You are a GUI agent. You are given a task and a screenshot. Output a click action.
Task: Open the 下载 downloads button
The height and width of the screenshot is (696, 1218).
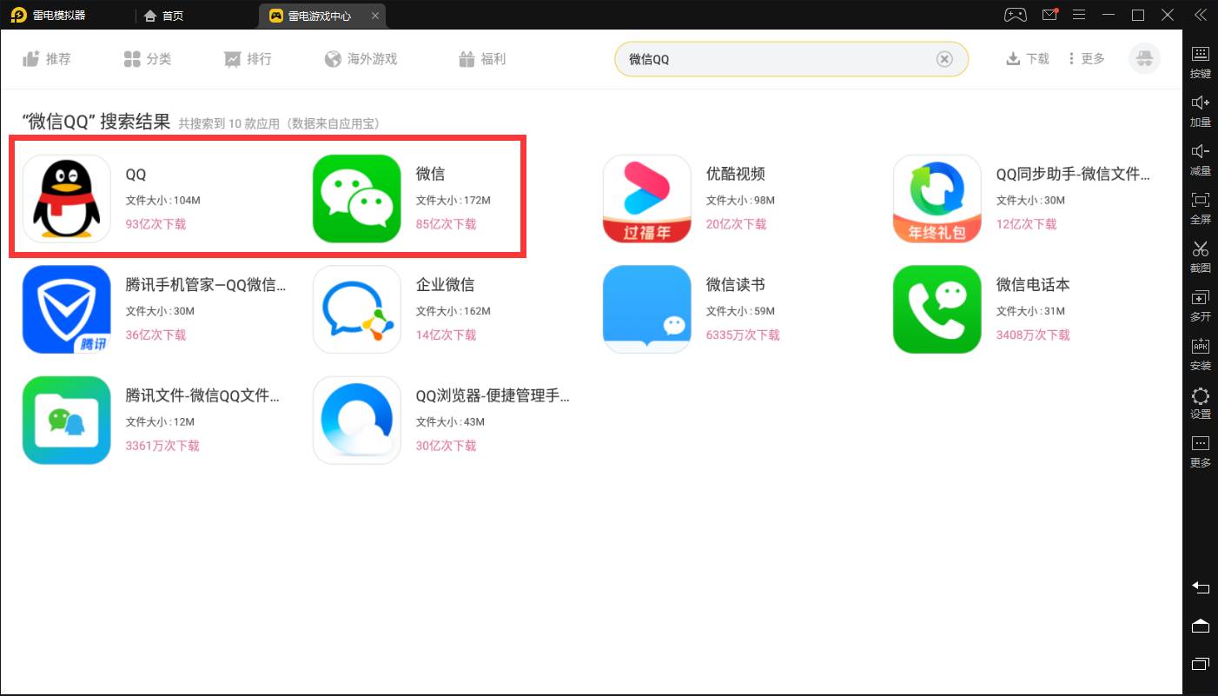coord(1028,59)
